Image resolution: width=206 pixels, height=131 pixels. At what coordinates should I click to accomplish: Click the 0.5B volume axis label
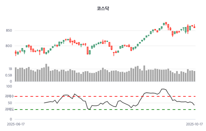[9, 75]
